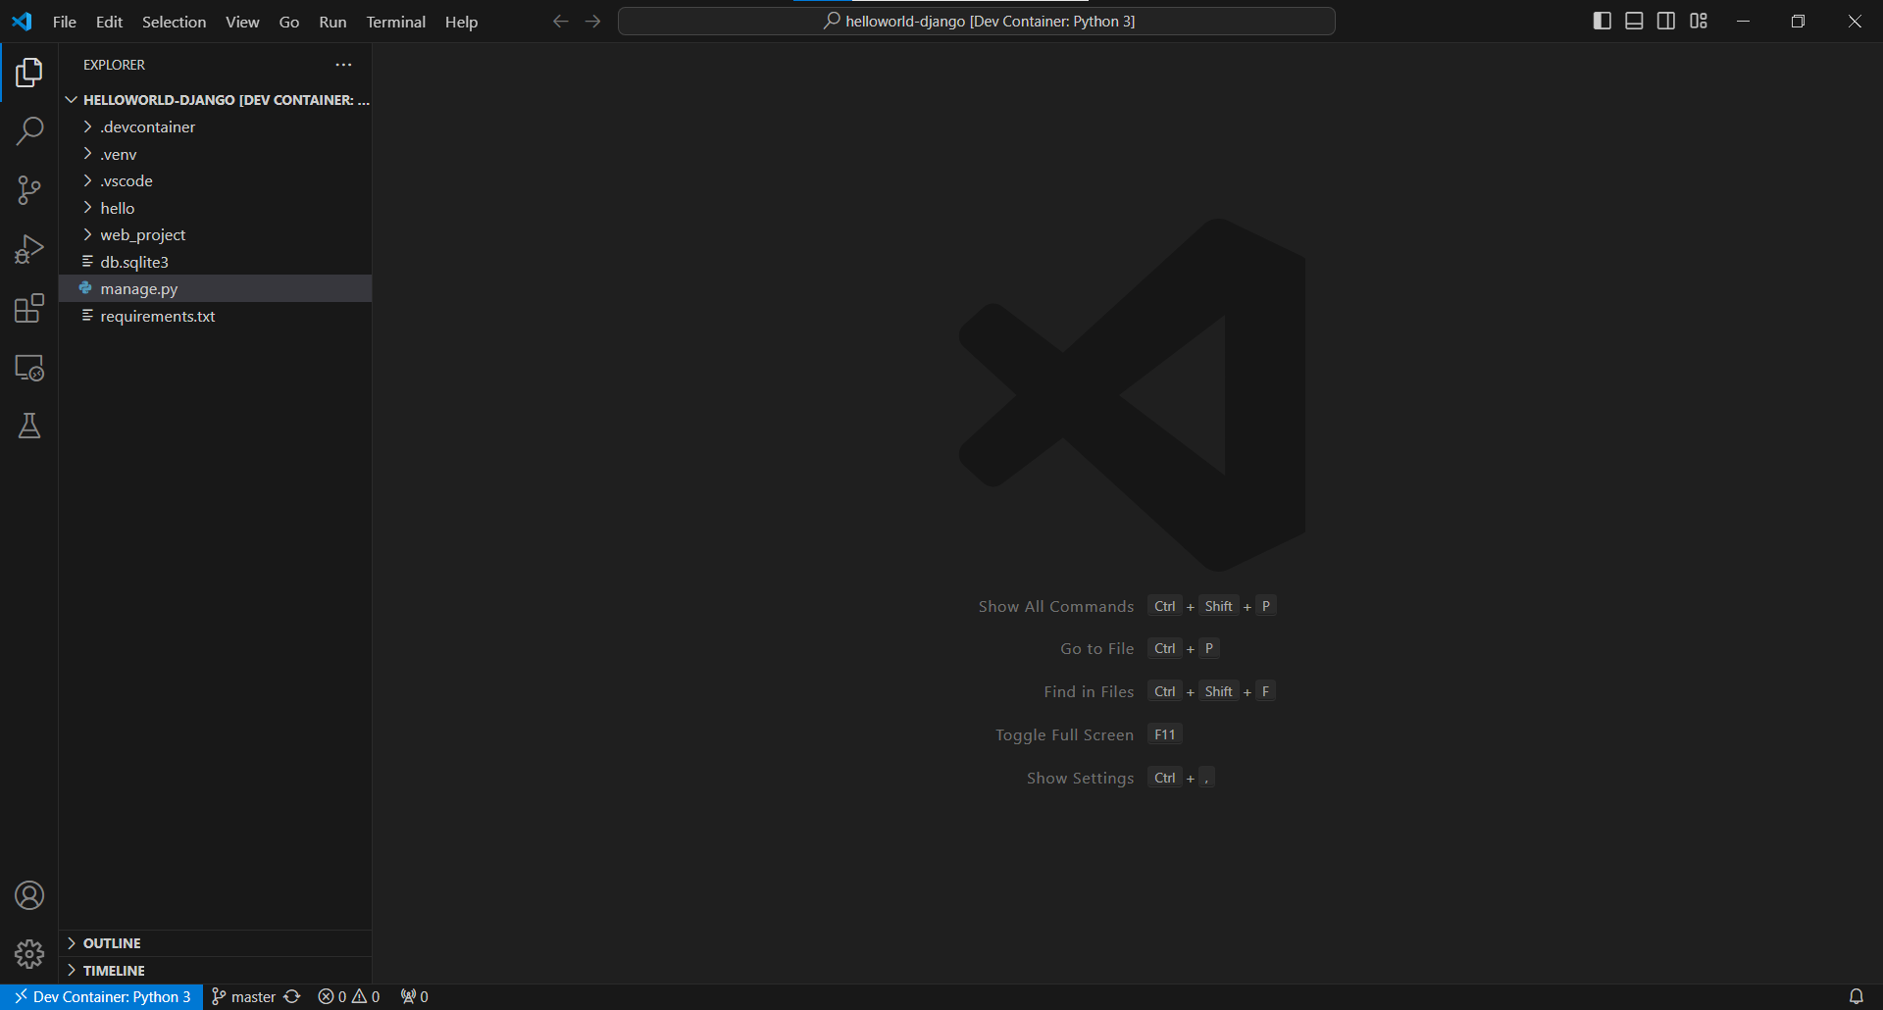Viewport: 1883px width, 1010px height.
Task: Open the Edit menu
Action: pos(109,22)
